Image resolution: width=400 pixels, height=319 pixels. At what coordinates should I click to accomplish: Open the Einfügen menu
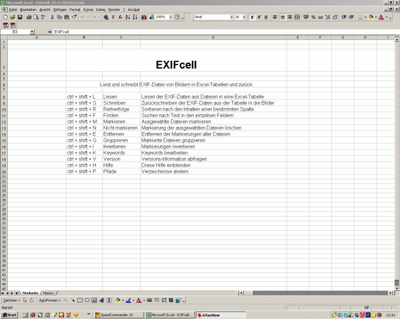(60, 10)
